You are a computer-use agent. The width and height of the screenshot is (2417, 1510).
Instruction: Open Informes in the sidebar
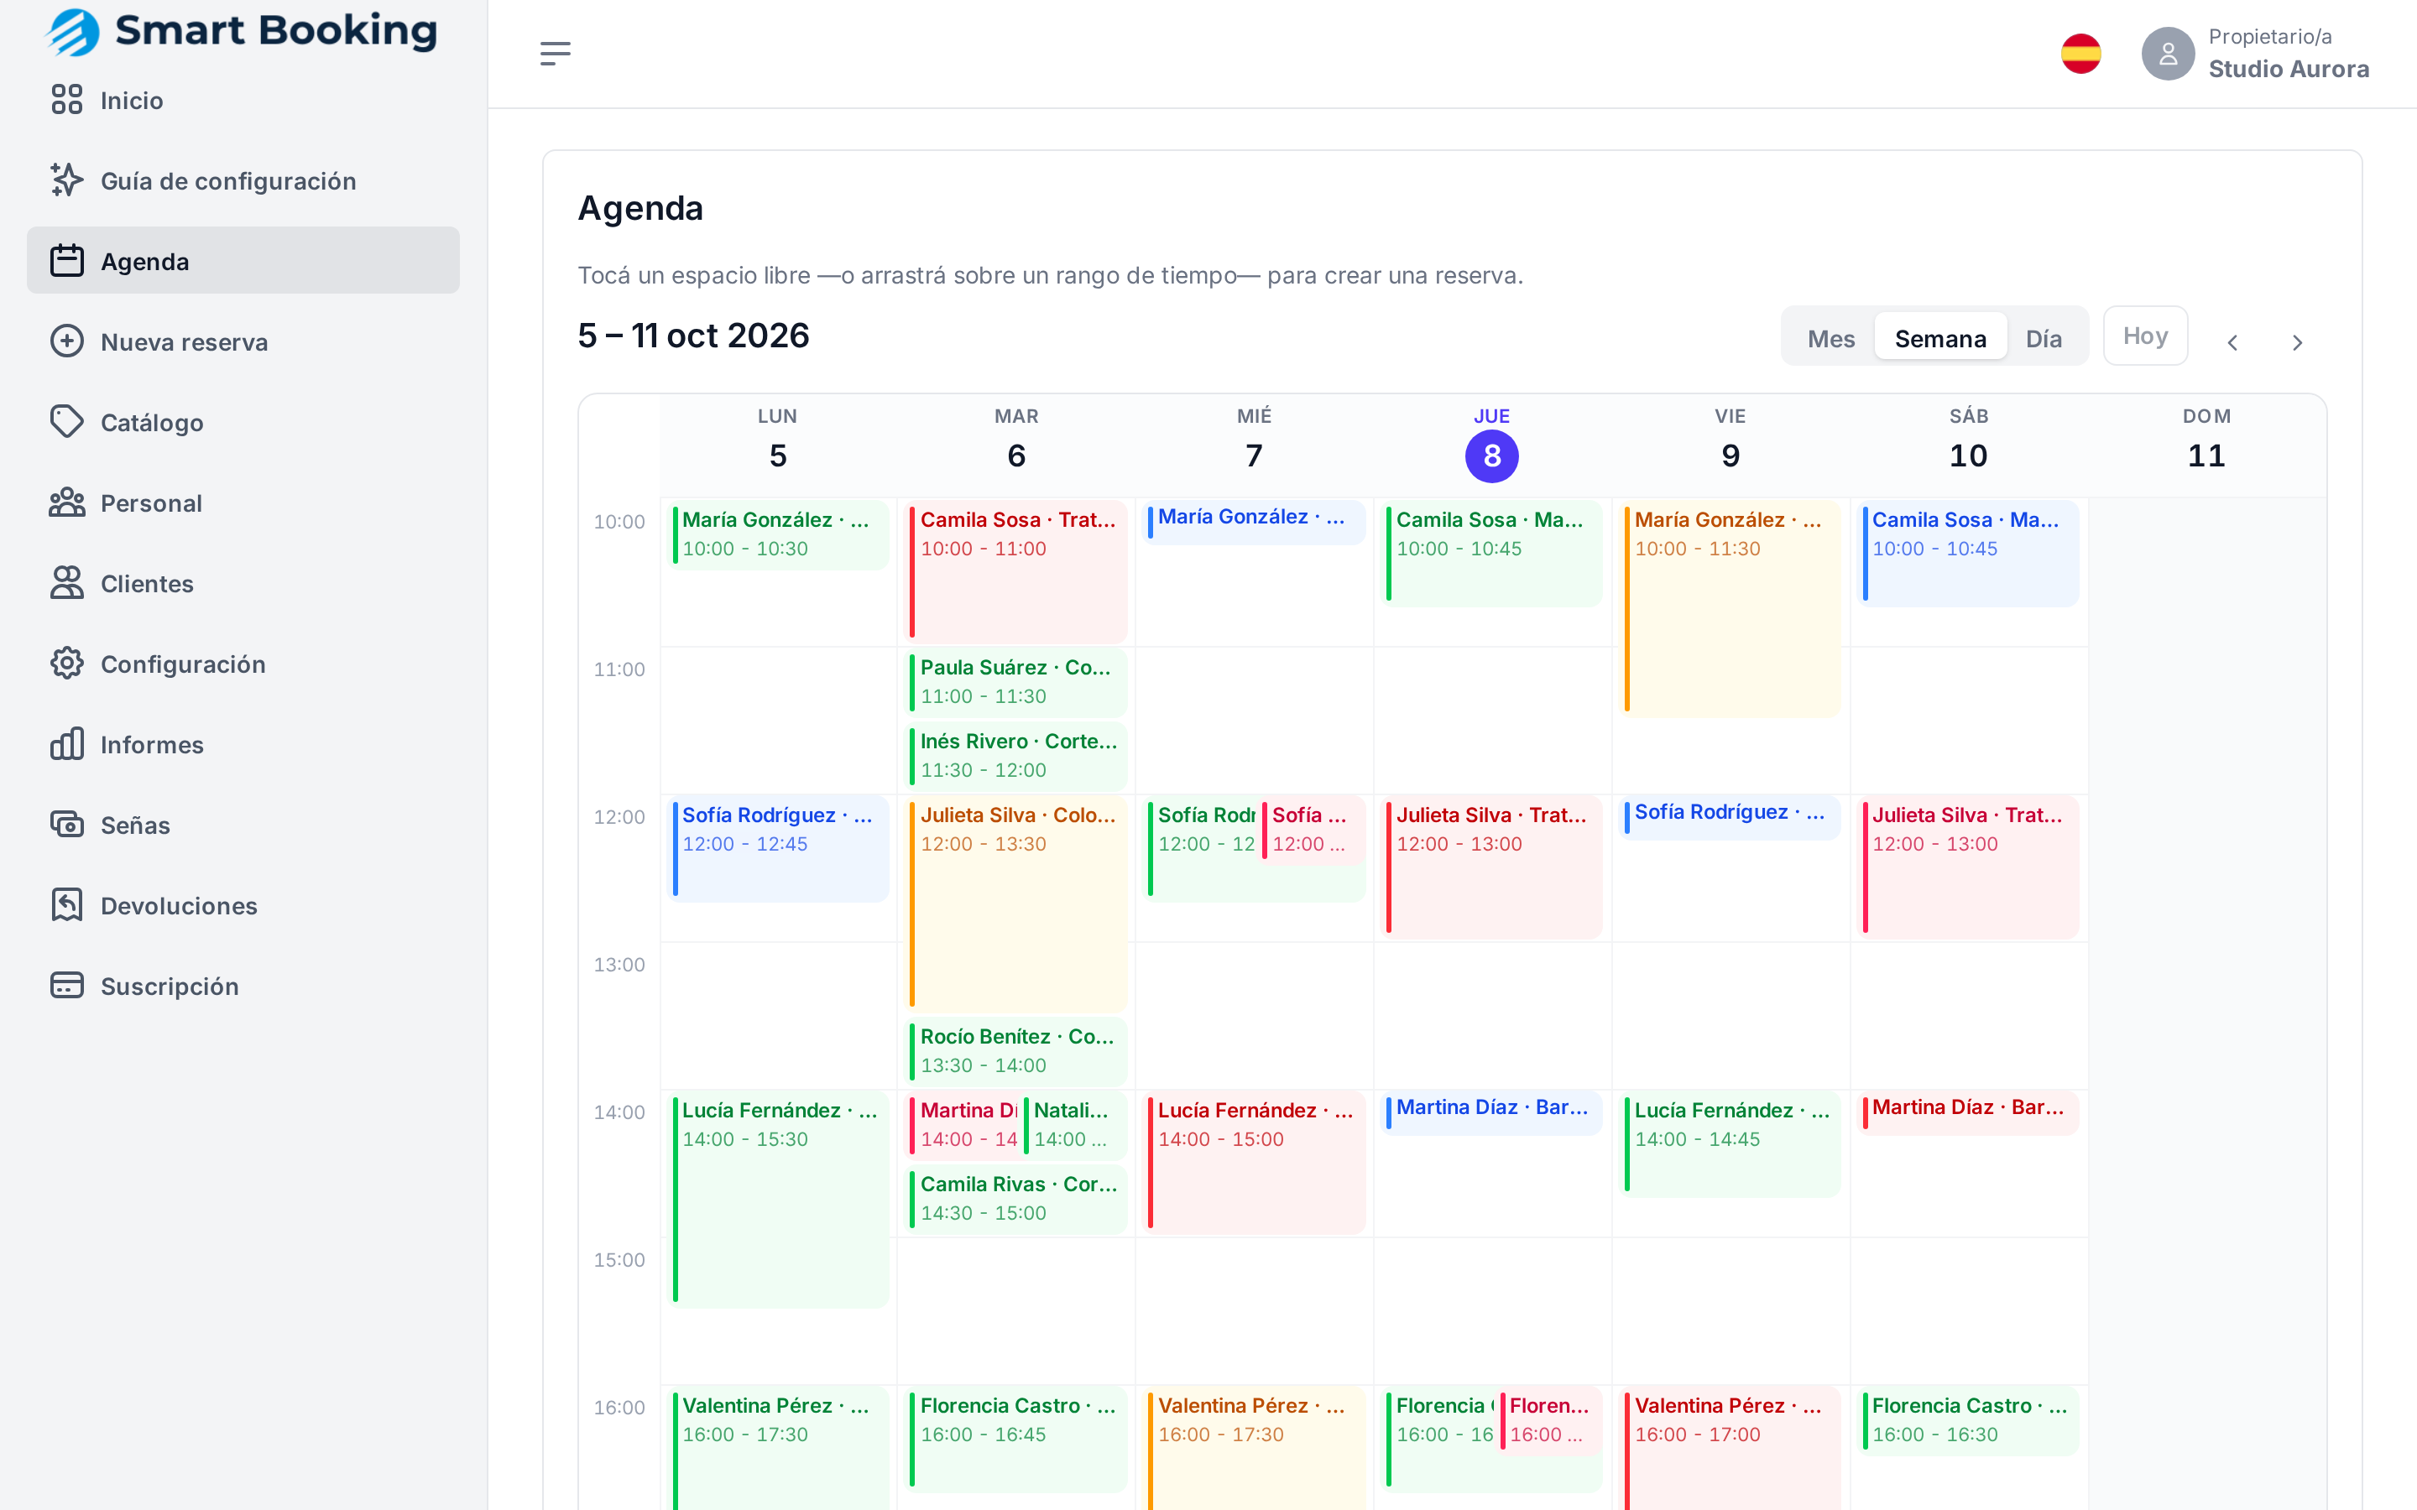click(x=243, y=744)
